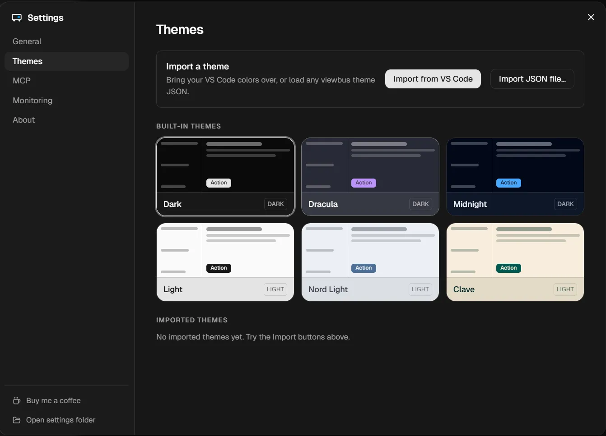Image resolution: width=606 pixels, height=436 pixels.
Task: Open the General settings section
Action: (67, 41)
